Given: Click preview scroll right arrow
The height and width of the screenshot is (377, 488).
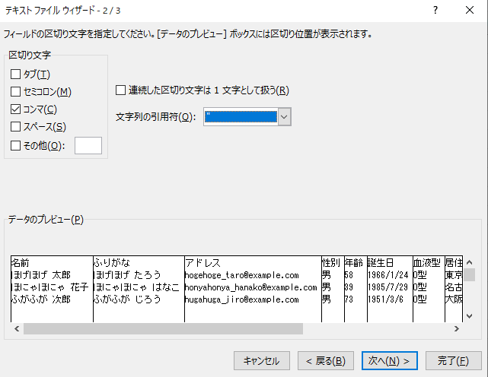Looking at the screenshot, I should click(457, 328).
